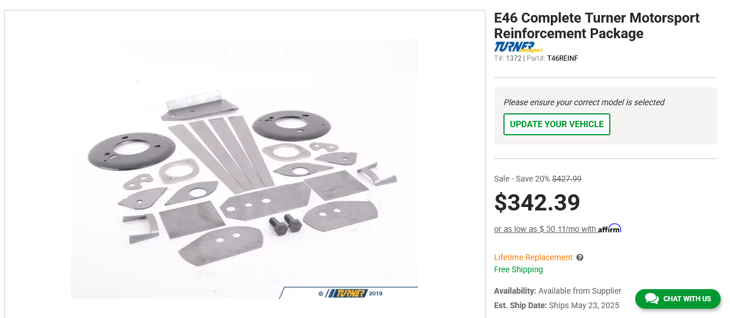Click the Free Shipping text
730x318 pixels.
coord(518,269)
